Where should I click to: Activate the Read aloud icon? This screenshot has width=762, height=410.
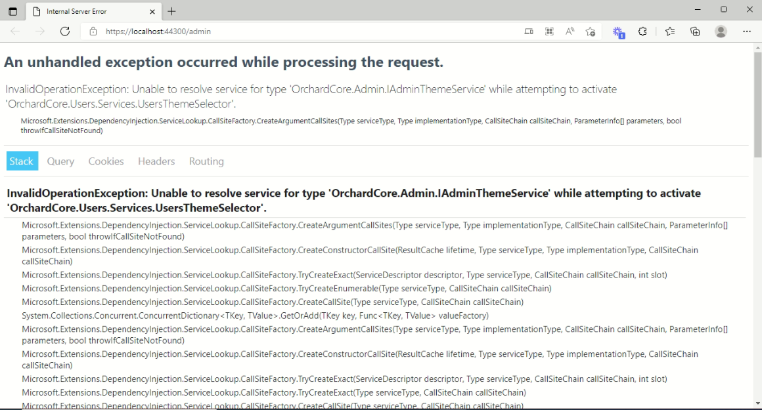pyautogui.click(x=570, y=31)
